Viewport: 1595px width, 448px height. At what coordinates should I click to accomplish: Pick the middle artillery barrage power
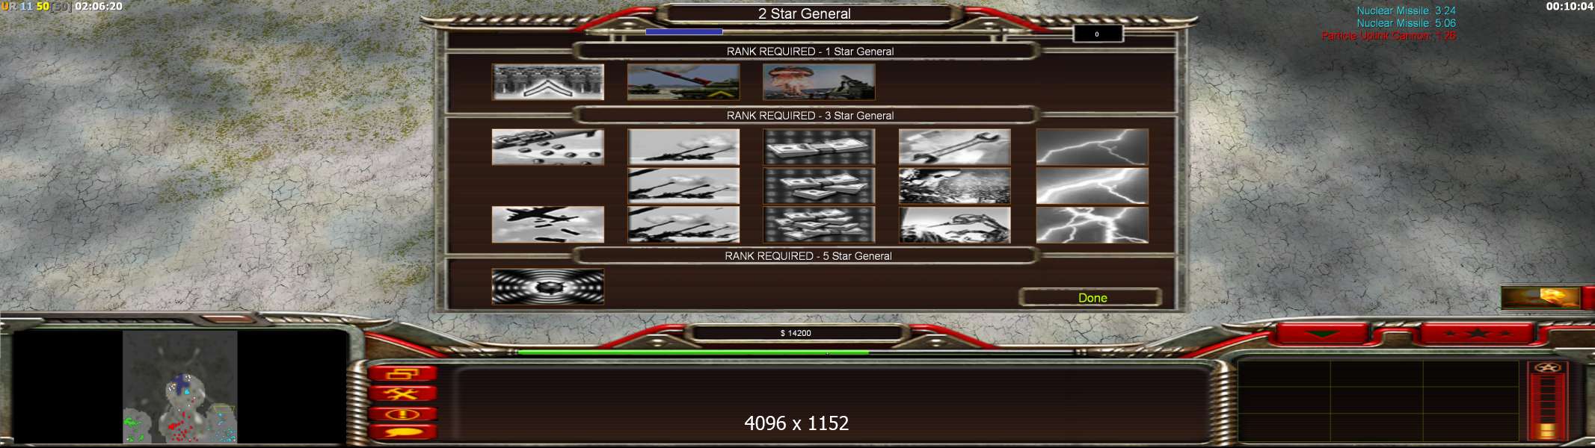[x=683, y=186]
